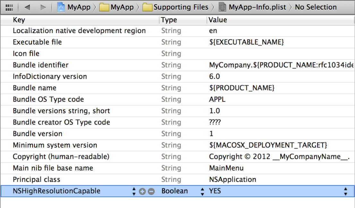355x208 pixels.
Task: Go back with the left arrow
Action: (x=27, y=7)
